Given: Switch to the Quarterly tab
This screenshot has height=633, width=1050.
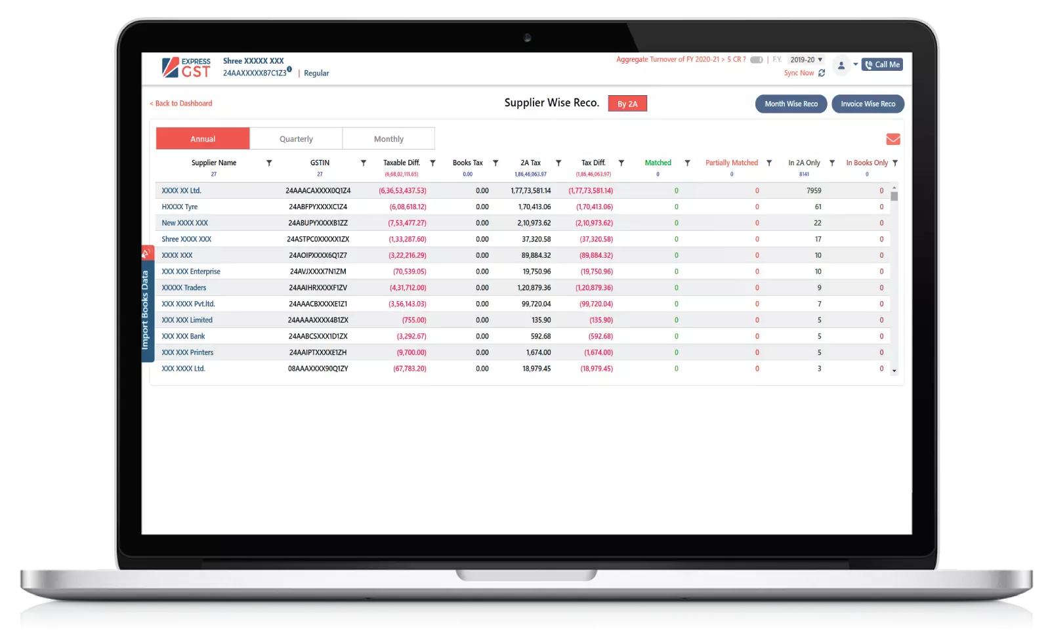Looking at the screenshot, I should click(x=296, y=139).
